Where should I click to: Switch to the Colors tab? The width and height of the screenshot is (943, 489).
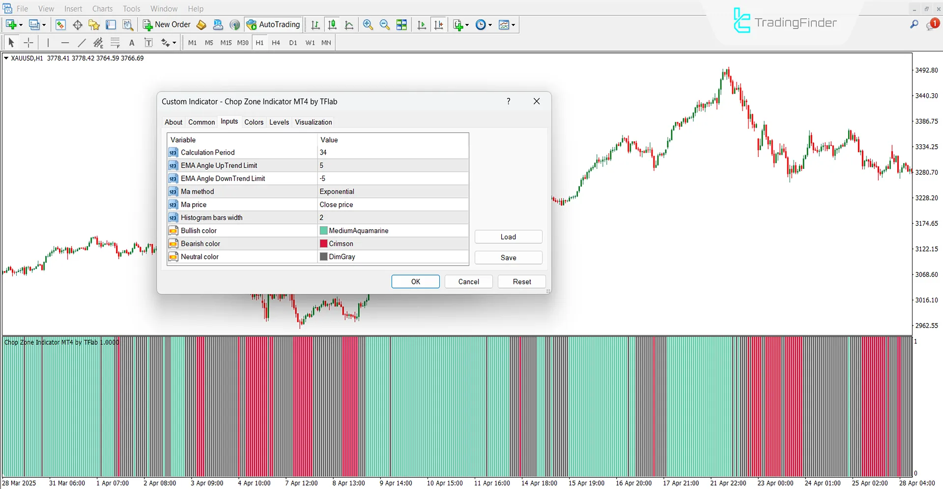point(254,122)
